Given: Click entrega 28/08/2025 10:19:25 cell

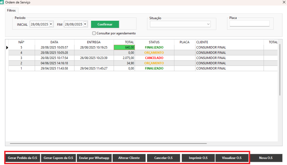Looking at the screenshot, I should point(94,48).
